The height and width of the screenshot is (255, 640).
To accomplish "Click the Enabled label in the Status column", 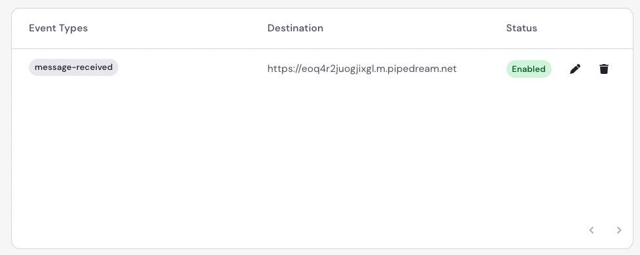I will pos(529,69).
